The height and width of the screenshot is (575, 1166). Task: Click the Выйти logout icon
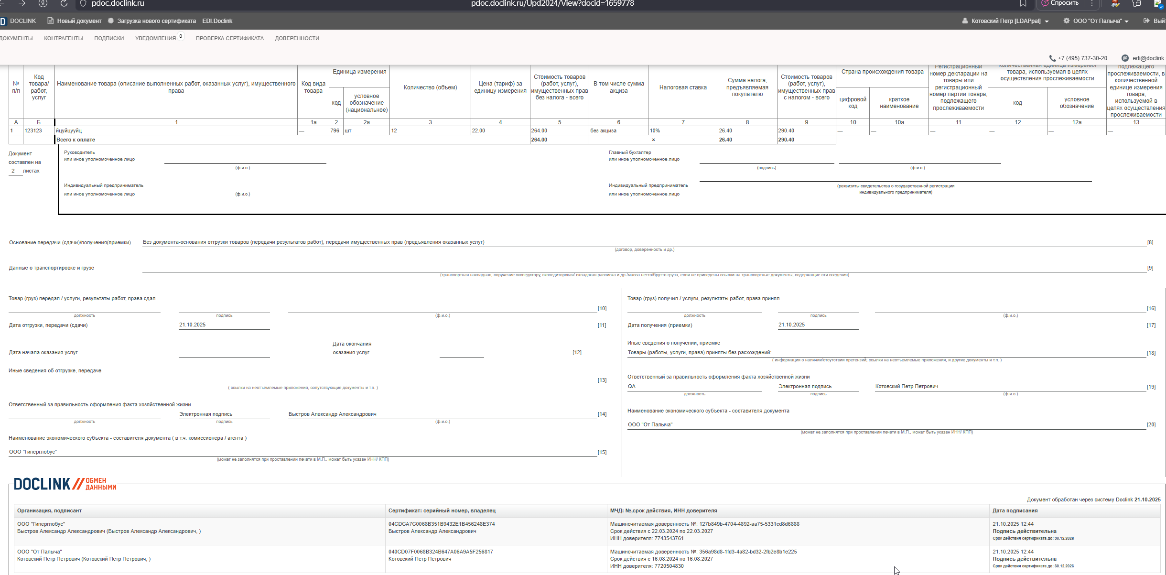click(x=1146, y=21)
